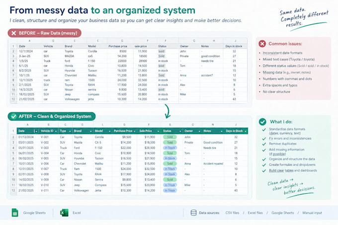Click the checkmark beside Organize and structure the data

tap(264, 159)
